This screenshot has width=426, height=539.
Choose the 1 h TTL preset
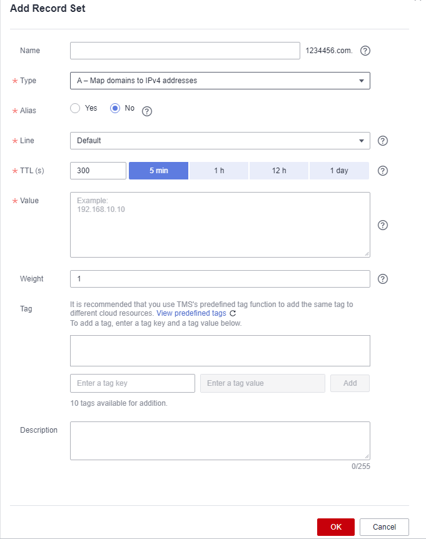tap(219, 171)
